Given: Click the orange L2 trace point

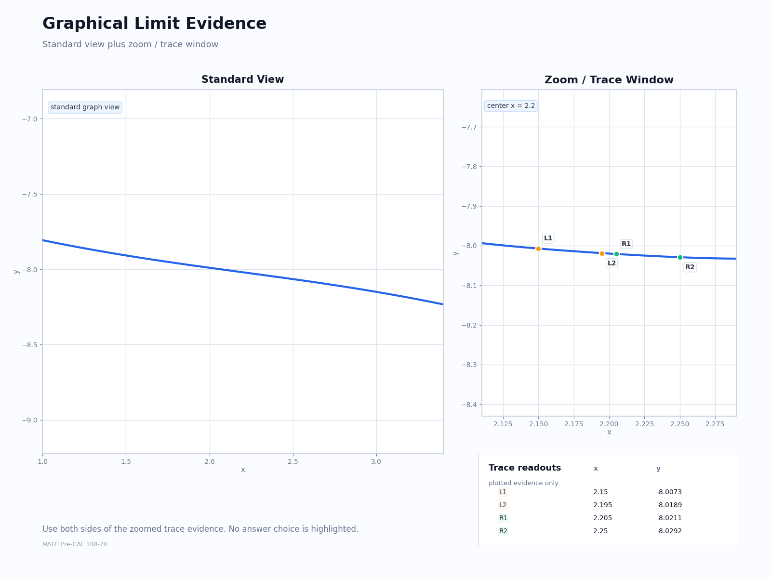Looking at the screenshot, I should pos(602,253).
